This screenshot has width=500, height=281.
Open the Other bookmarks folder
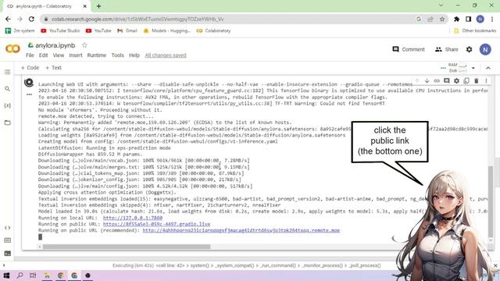point(475,30)
